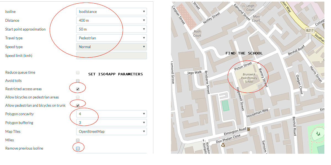331x165 pixels.
Task: Open the Distance dropdown showing 400 m
Action: [x=111, y=20]
